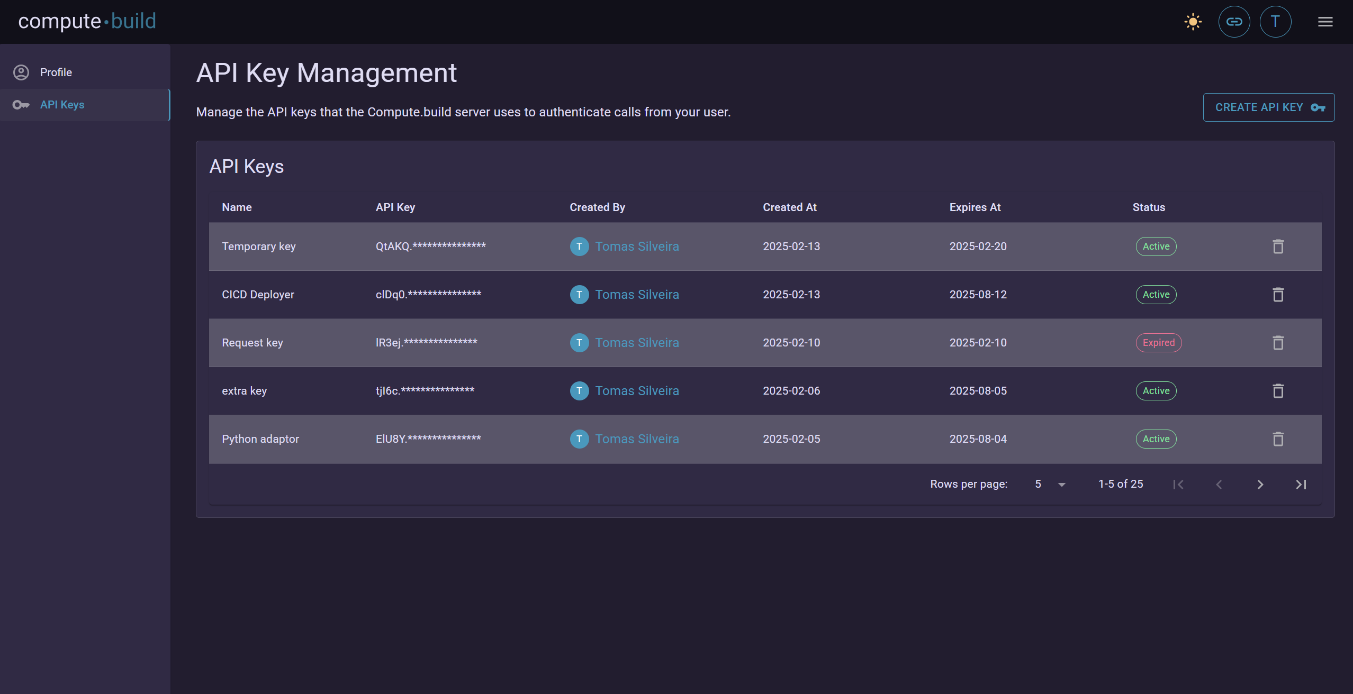
Task: Click the CREATE API KEY button
Action: point(1268,107)
